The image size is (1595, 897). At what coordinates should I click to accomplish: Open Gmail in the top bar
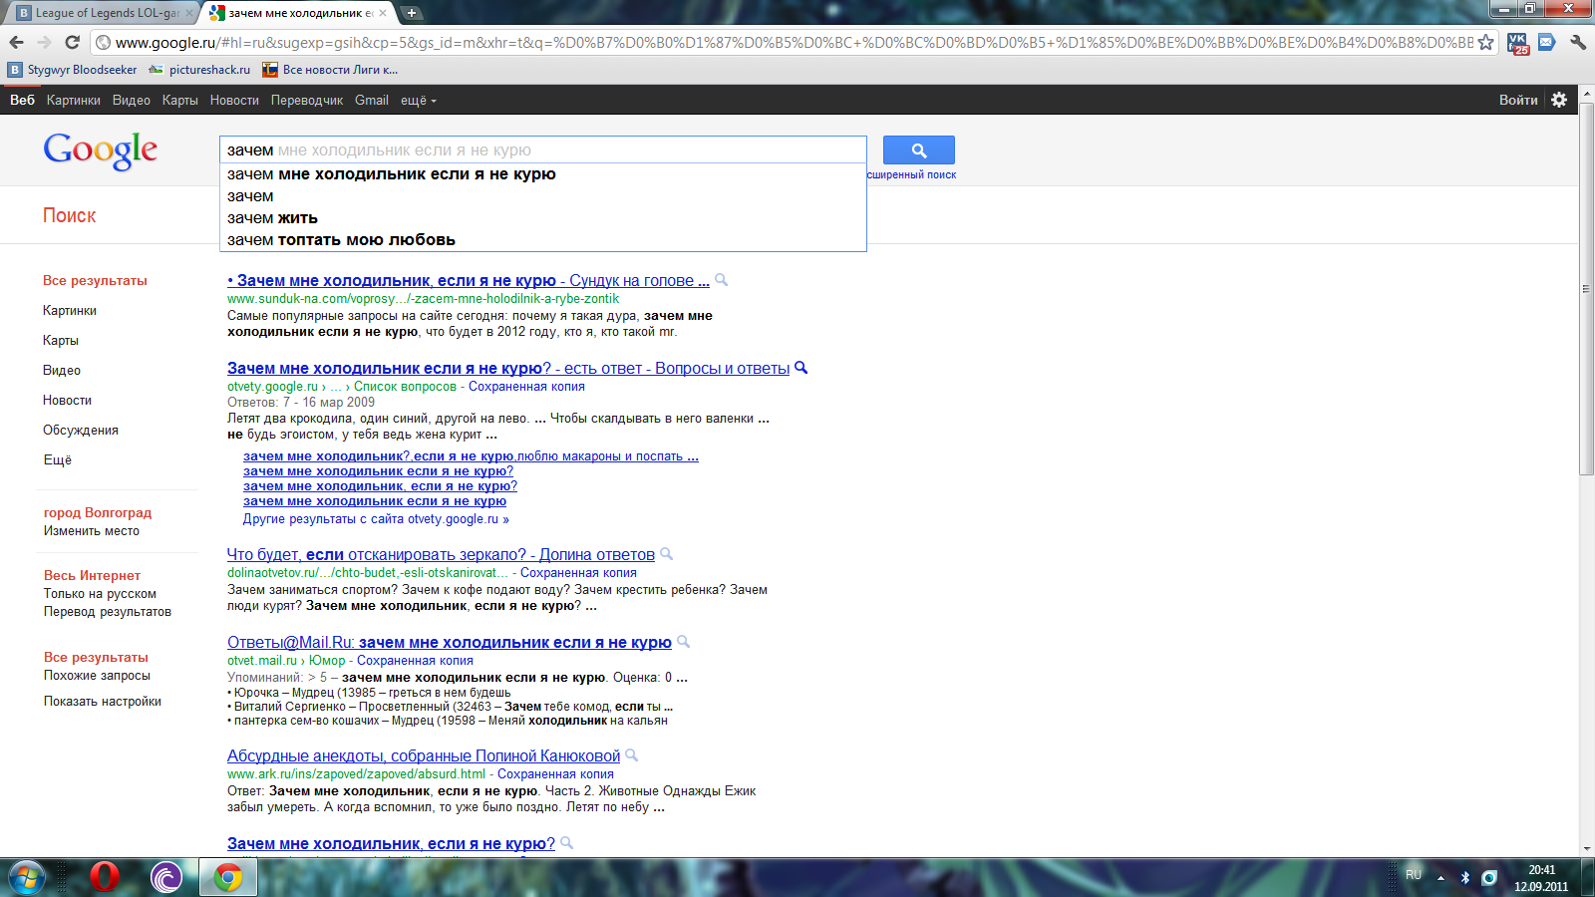(x=372, y=100)
